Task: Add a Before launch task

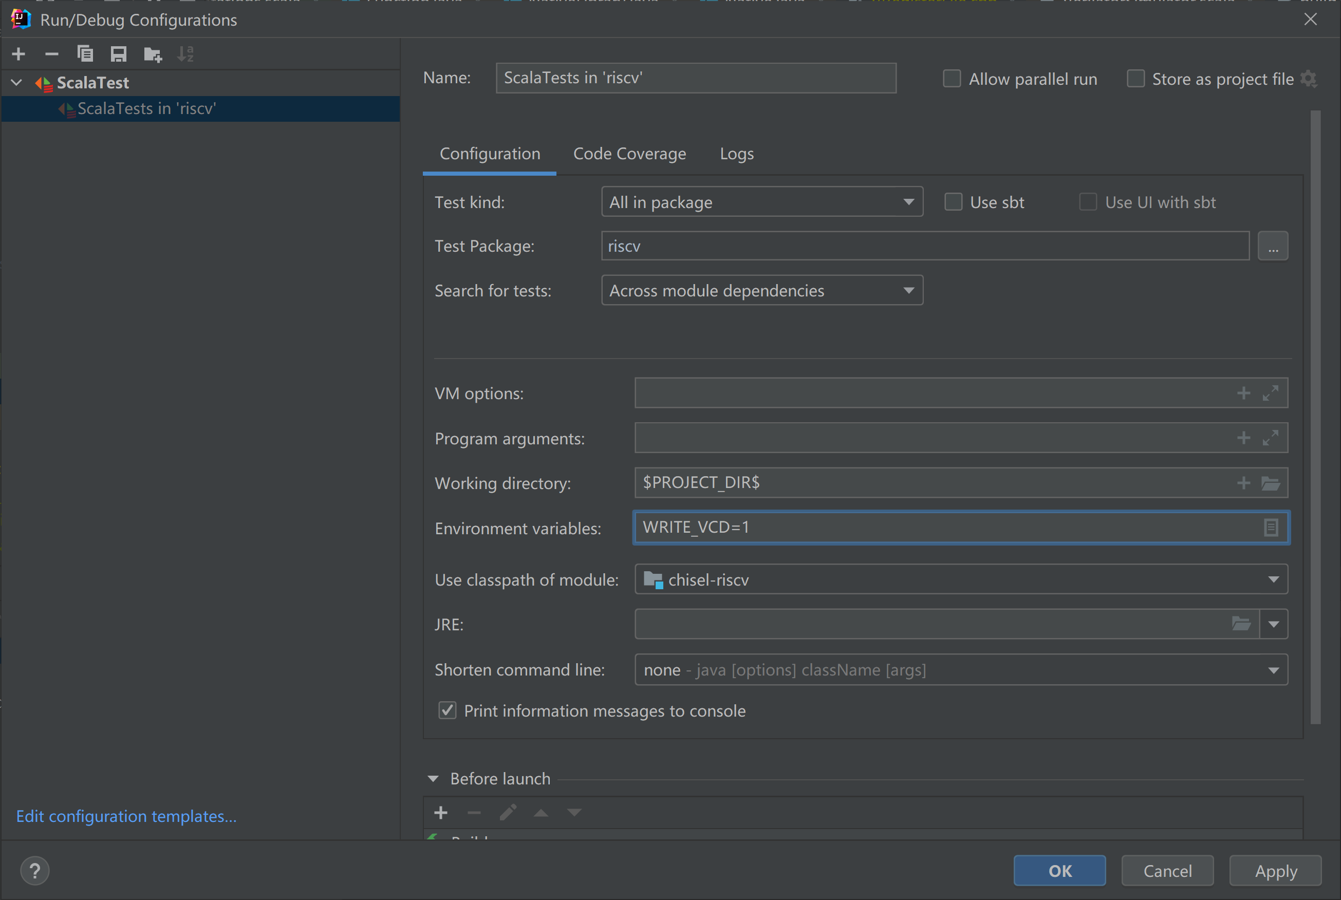Action: pos(441,812)
